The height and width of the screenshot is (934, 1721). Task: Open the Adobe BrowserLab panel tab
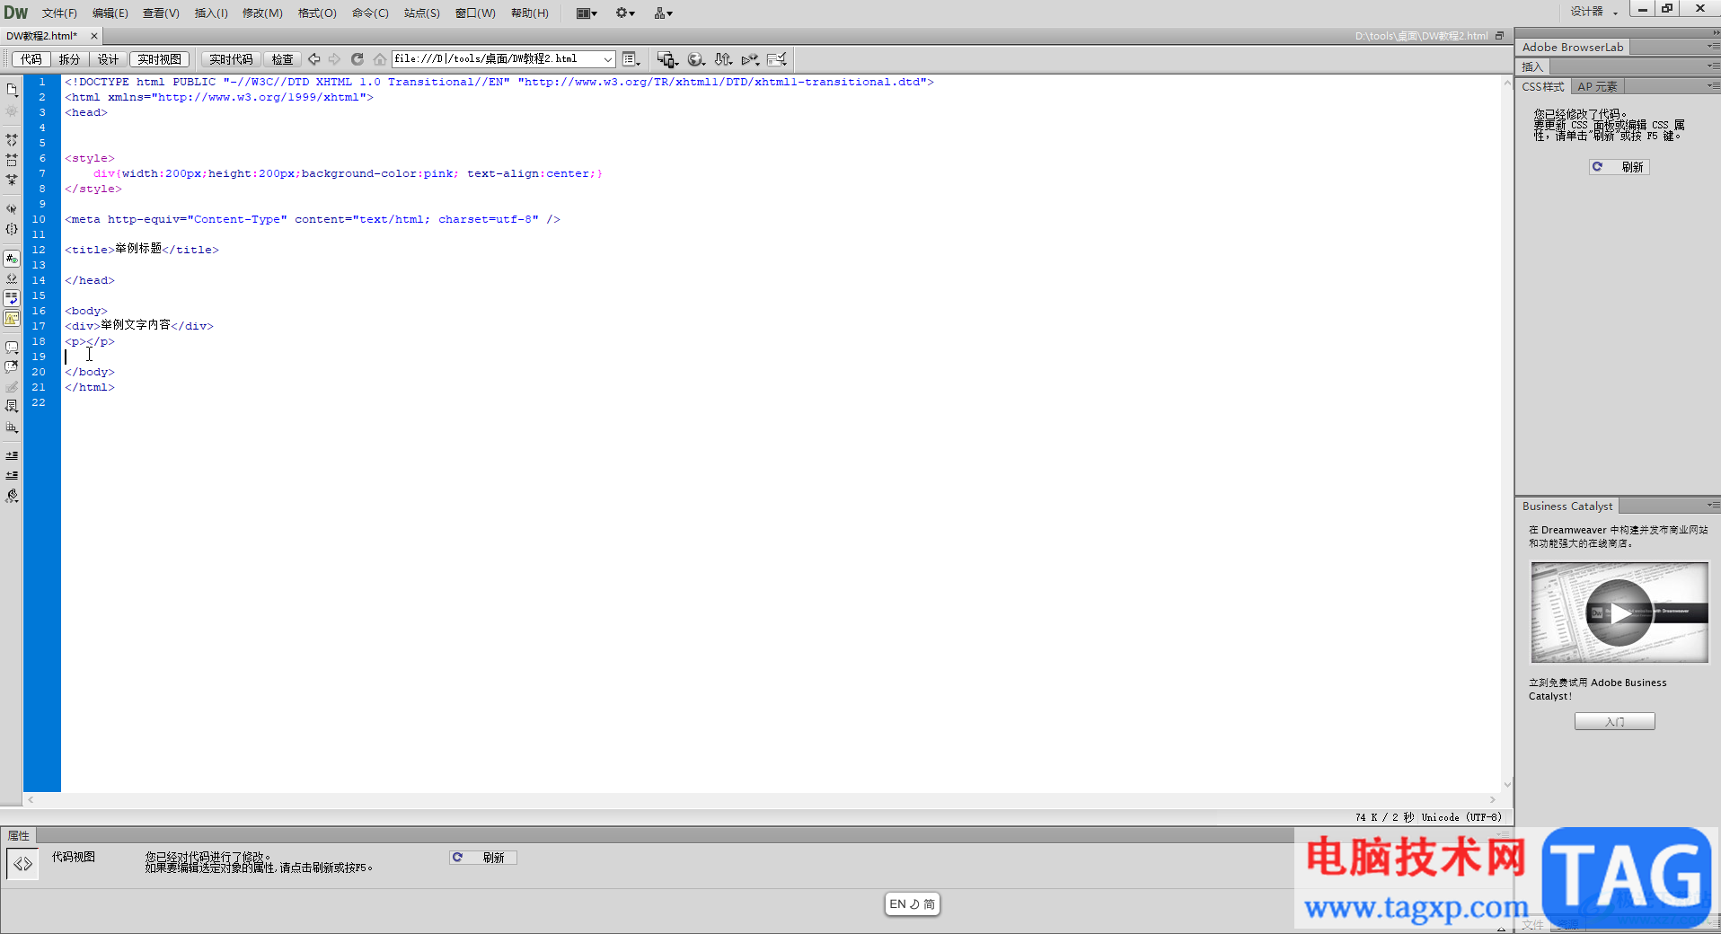pos(1573,47)
